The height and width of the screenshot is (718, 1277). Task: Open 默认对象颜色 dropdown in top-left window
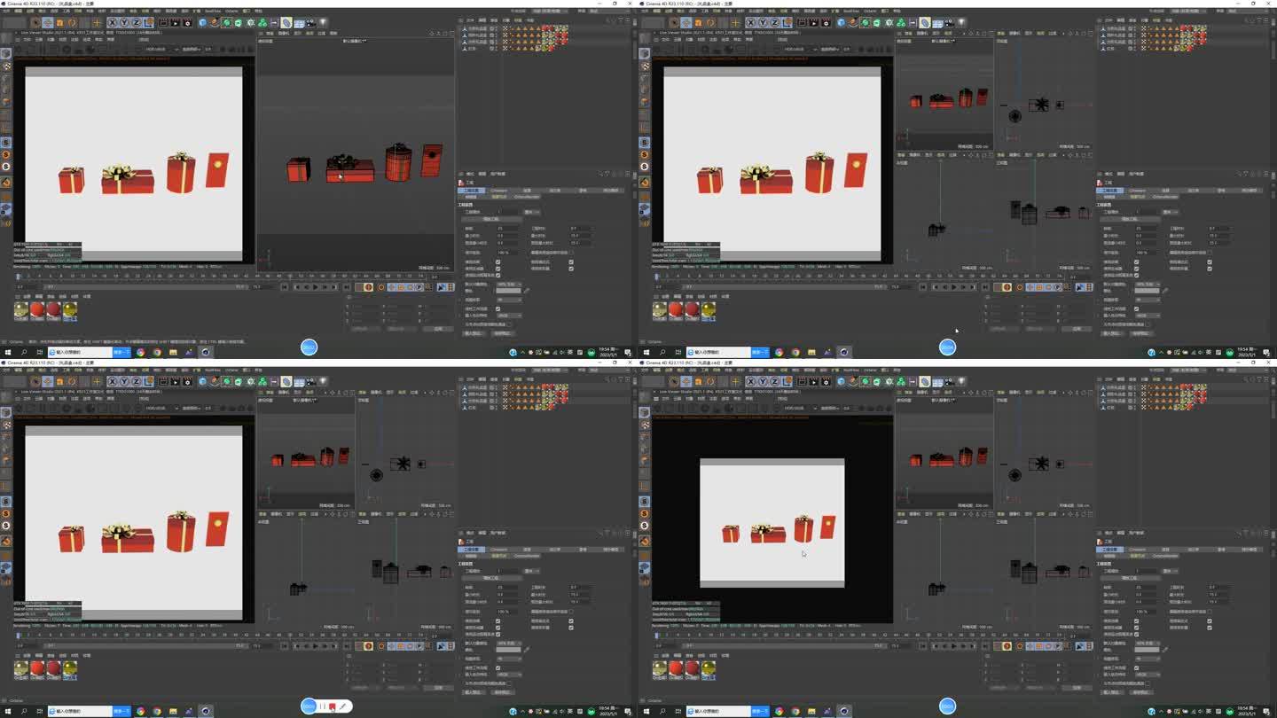coord(510,284)
